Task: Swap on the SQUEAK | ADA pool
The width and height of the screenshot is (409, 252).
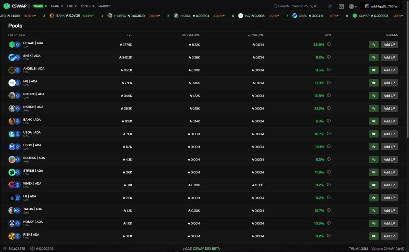Action: click(x=374, y=159)
